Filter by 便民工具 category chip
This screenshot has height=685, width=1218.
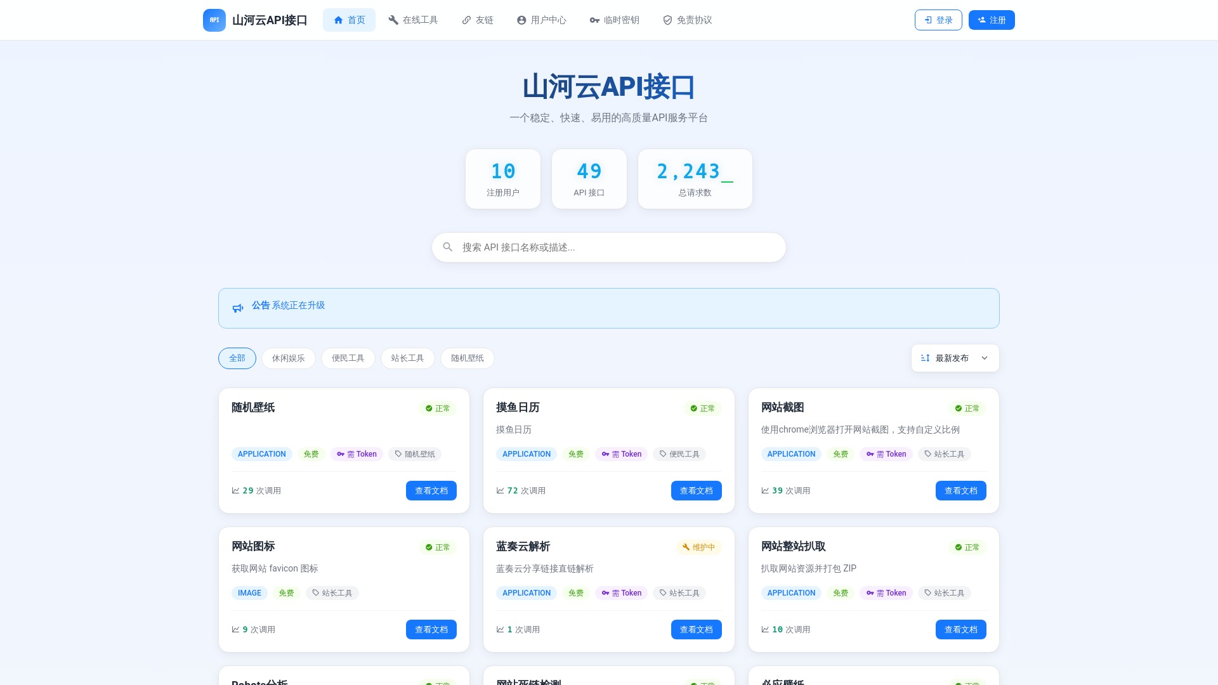pyautogui.click(x=348, y=358)
